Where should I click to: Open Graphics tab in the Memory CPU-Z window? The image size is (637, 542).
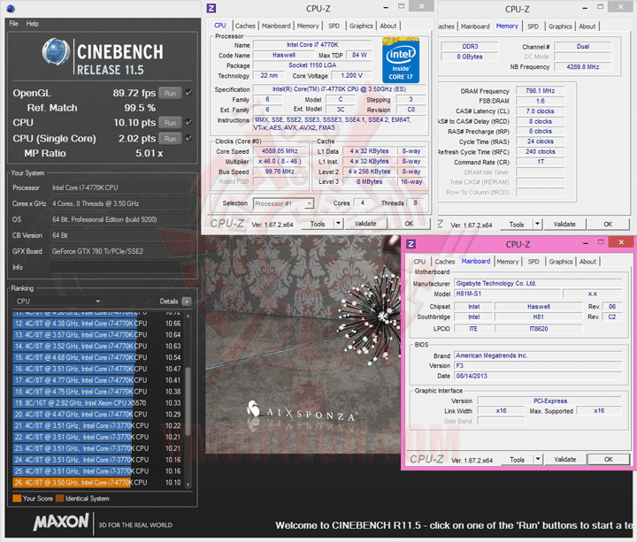(x=560, y=27)
